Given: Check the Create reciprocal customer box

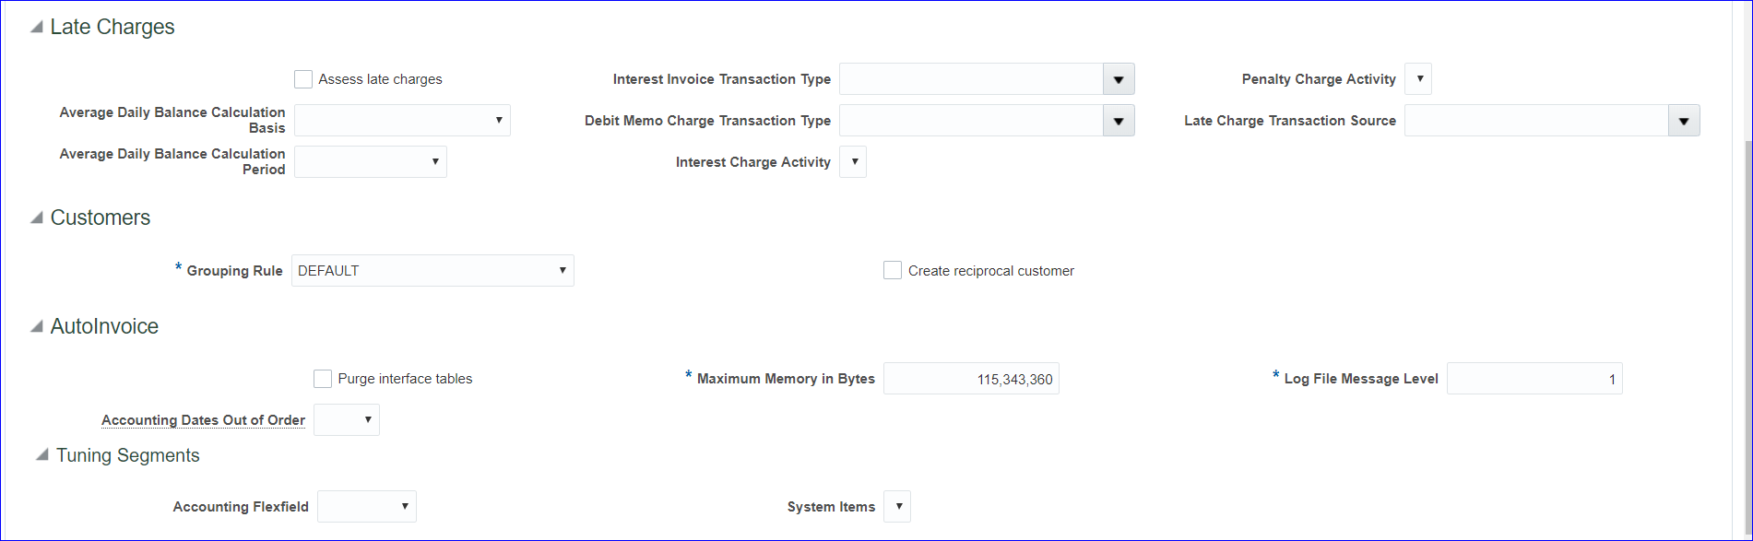Looking at the screenshot, I should click(893, 271).
